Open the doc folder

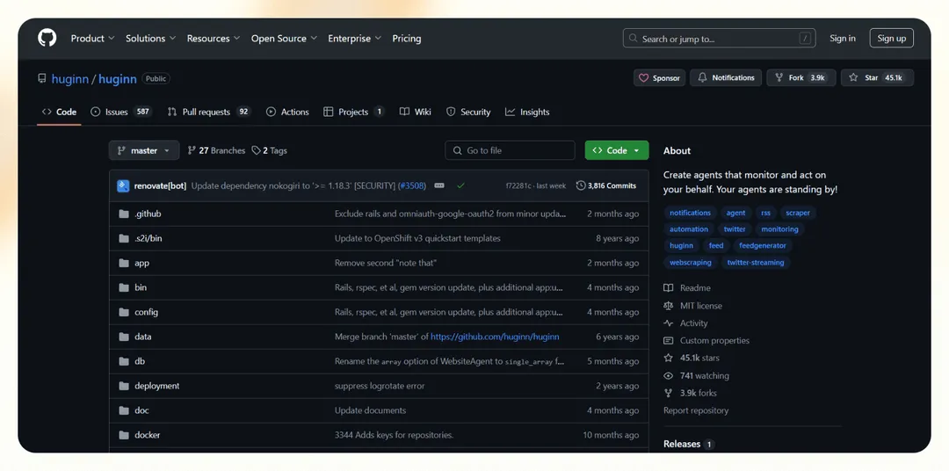(141, 410)
